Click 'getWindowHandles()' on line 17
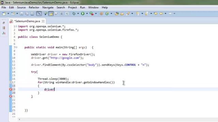Viewport: 218px width, 122px height. click(98, 82)
